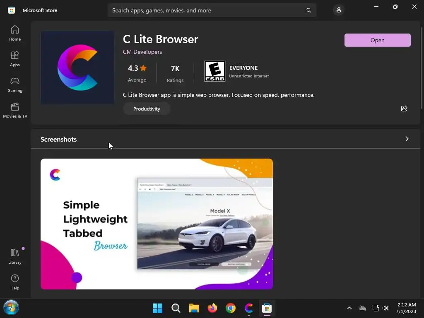Image resolution: width=424 pixels, height=318 pixels.
Task: Launch Google Chrome from the taskbar
Action: point(230,308)
